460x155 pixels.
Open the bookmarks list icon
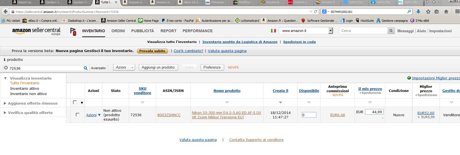[x=436, y=12]
